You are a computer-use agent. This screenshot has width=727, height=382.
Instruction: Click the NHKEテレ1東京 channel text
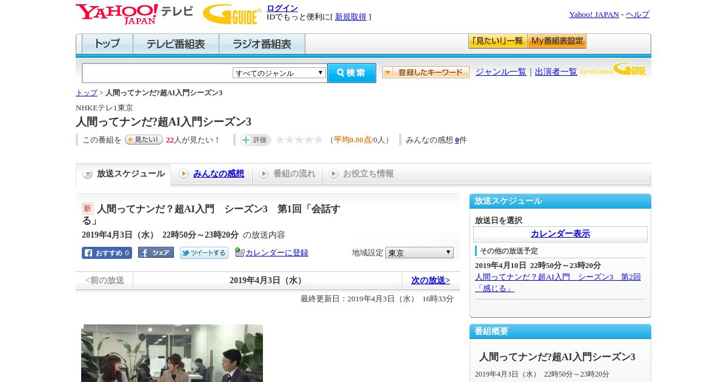[x=104, y=107]
